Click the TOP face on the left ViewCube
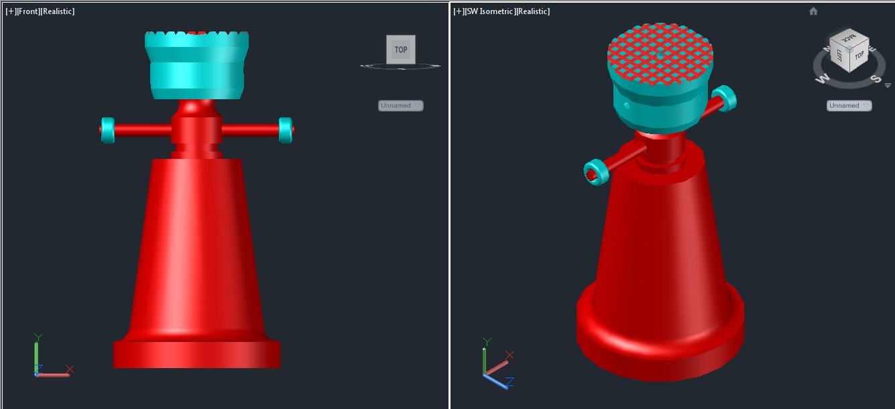 pyautogui.click(x=401, y=50)
